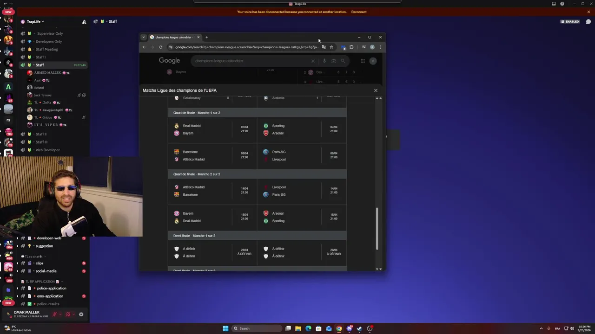This screenshot has height=334, width=595.
Task: Open the rs server icon in Discord
Action: pos(8,120)
